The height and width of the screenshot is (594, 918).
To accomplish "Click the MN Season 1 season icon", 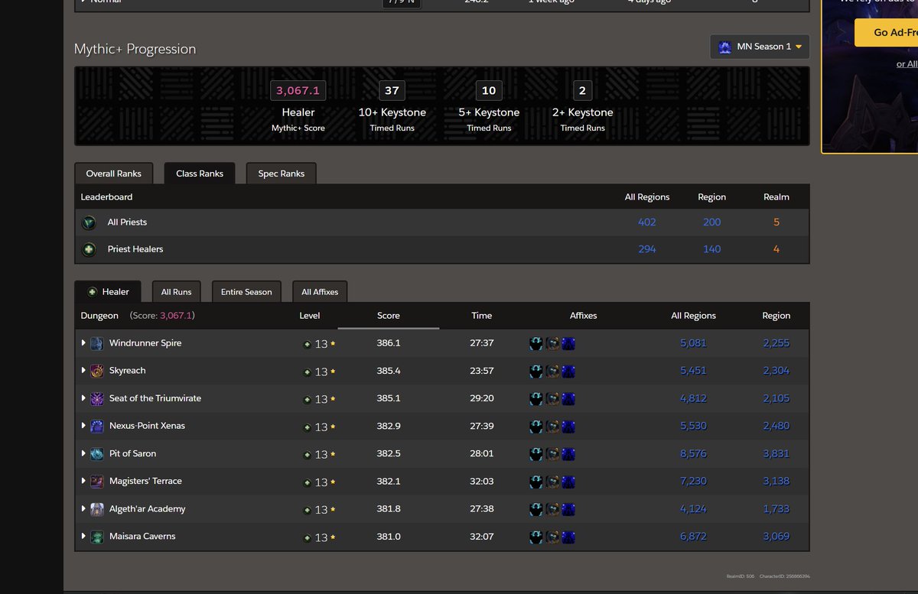I will point(724,47).
